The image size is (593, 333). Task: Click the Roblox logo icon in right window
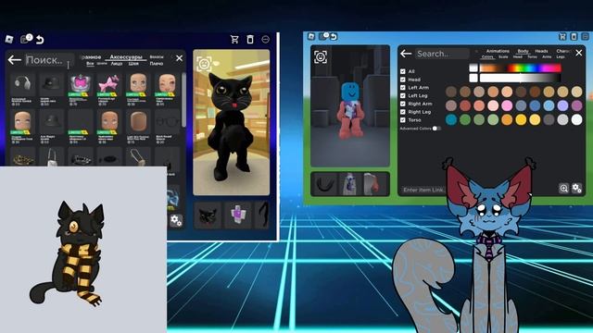pos(311,36)
